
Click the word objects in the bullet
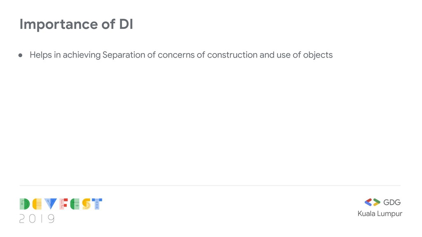pos(318,55)
